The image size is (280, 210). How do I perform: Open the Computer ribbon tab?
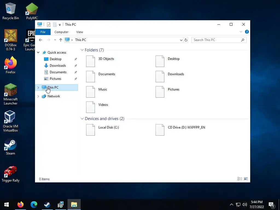(x=62, y=32)
